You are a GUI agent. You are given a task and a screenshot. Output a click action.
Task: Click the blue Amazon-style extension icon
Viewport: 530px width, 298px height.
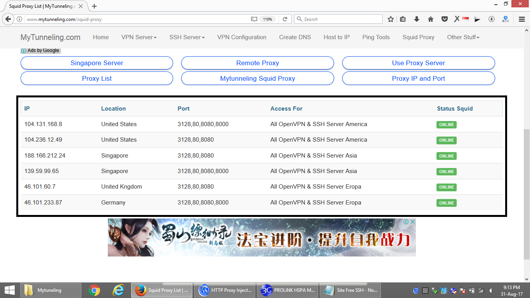click(506, 19)
